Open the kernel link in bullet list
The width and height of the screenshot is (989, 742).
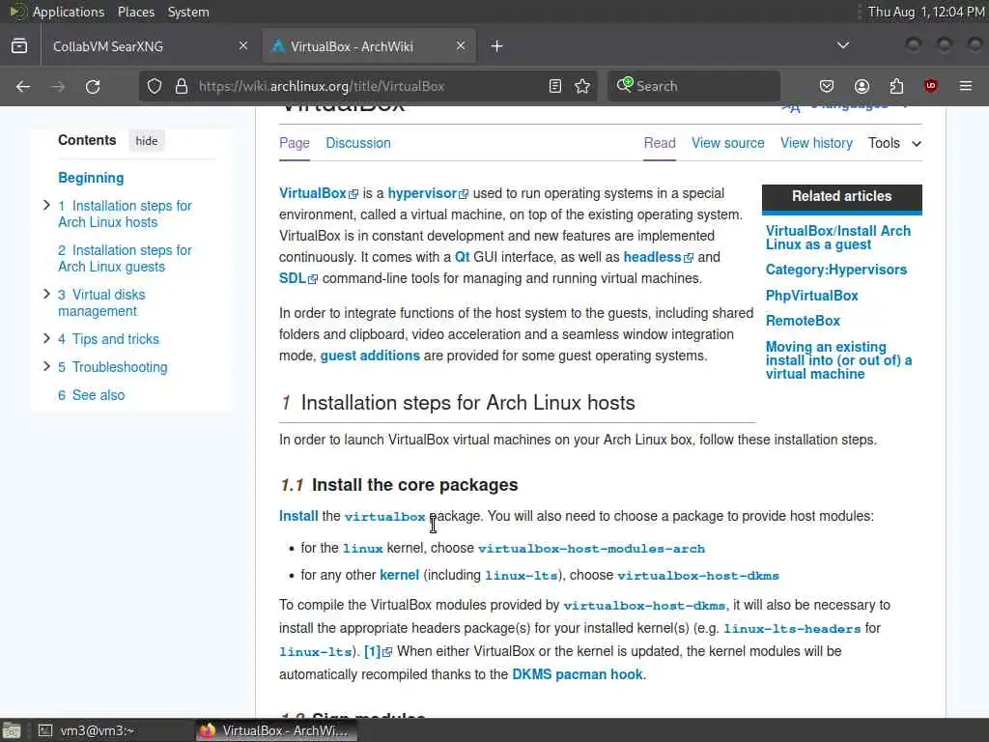point(399,576)
